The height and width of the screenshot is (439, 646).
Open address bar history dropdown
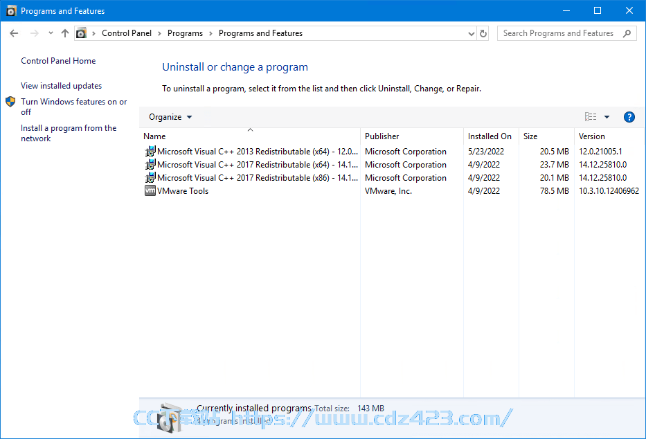[x=472, y=34]
